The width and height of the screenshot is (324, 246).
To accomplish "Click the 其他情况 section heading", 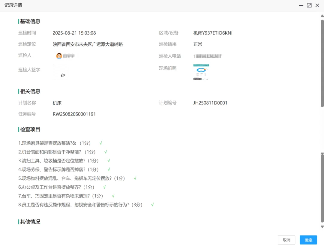I will (x=30, y=222).
